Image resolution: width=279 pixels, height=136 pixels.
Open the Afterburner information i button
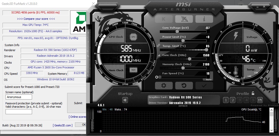204,19
